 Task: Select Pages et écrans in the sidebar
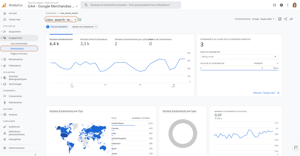[19, 54]
